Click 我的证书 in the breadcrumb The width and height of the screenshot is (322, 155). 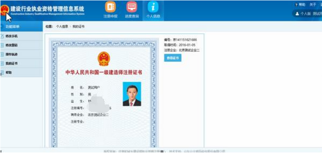tap(78, 27)
